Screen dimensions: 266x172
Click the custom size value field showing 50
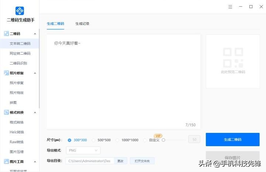pyautogui.click(x=194, y=139)
